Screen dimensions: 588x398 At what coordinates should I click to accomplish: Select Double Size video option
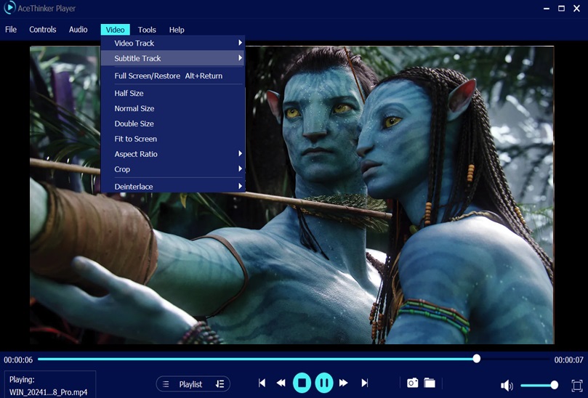click(173, 123)
